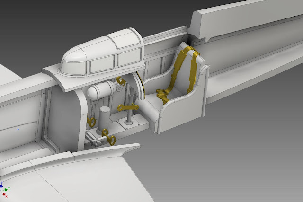Screen dimensions: 303x202
Task: Select the horizontal oxygen cylinder in cockpit
Action: pyautogui.click(x=101, y=90)
